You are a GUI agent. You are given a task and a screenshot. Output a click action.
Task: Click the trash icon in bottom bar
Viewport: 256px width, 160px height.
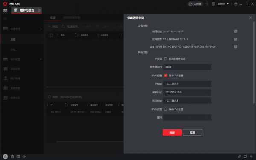tap(12, 157)
